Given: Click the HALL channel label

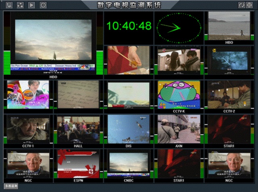Looking at the screenshot, I should coord(78,146).
